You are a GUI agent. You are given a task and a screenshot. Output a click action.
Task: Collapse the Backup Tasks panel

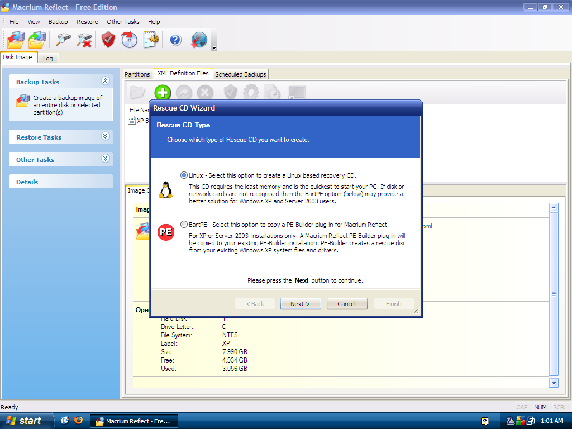(x=106, y=81)
